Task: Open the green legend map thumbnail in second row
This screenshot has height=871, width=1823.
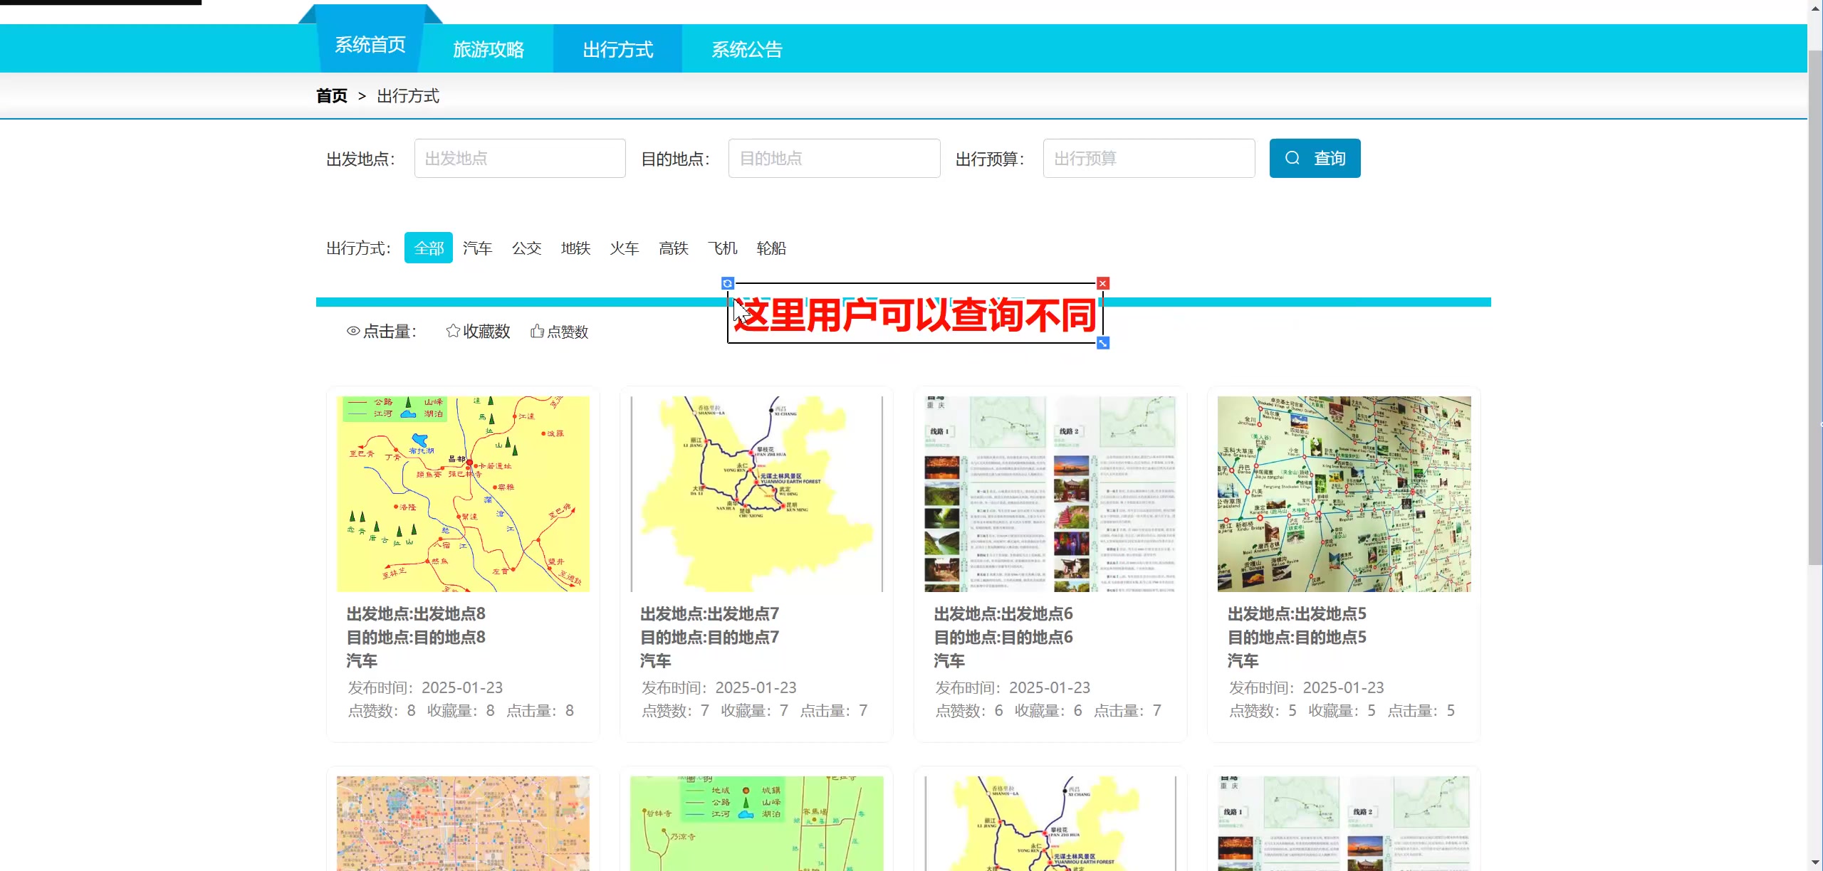Action: click(756, 823)
